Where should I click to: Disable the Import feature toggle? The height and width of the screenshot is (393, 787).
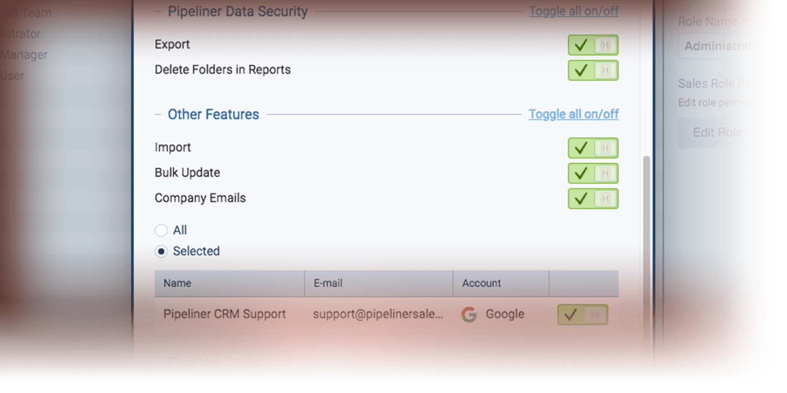click(x=593, y=148)
